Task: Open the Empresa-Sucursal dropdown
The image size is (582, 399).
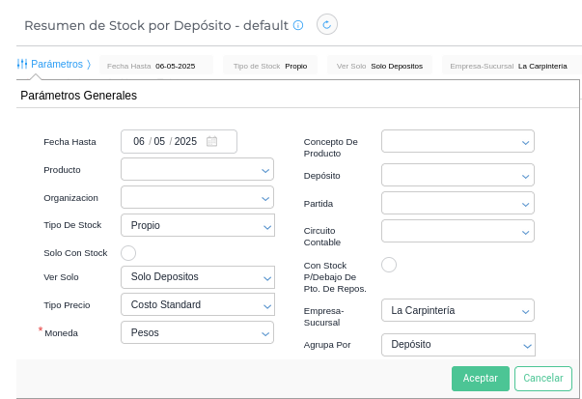Action: (x=457, y=310)
